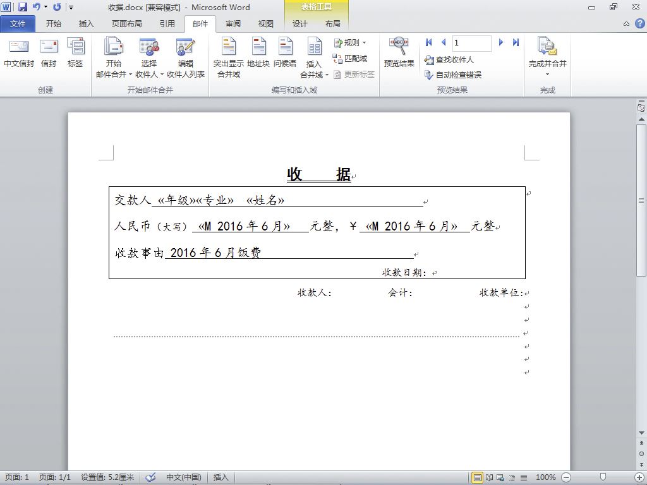The image size is (647, 485).
Task: Minimize the ribbon with caret icon
Action: tap(626, 24)
